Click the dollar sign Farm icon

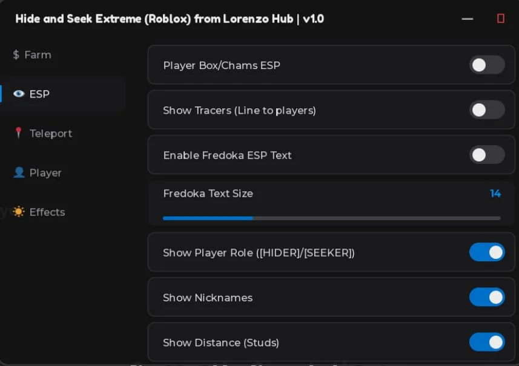pos(16,54)
